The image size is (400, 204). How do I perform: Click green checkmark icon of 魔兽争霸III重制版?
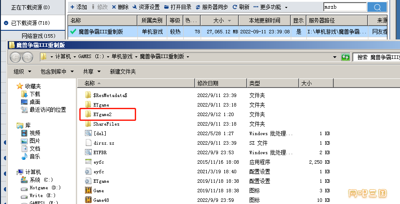73,32
